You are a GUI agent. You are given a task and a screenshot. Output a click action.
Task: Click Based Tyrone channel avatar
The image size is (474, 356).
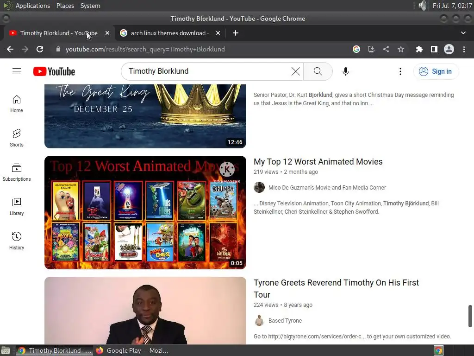(x=259, y=321)
